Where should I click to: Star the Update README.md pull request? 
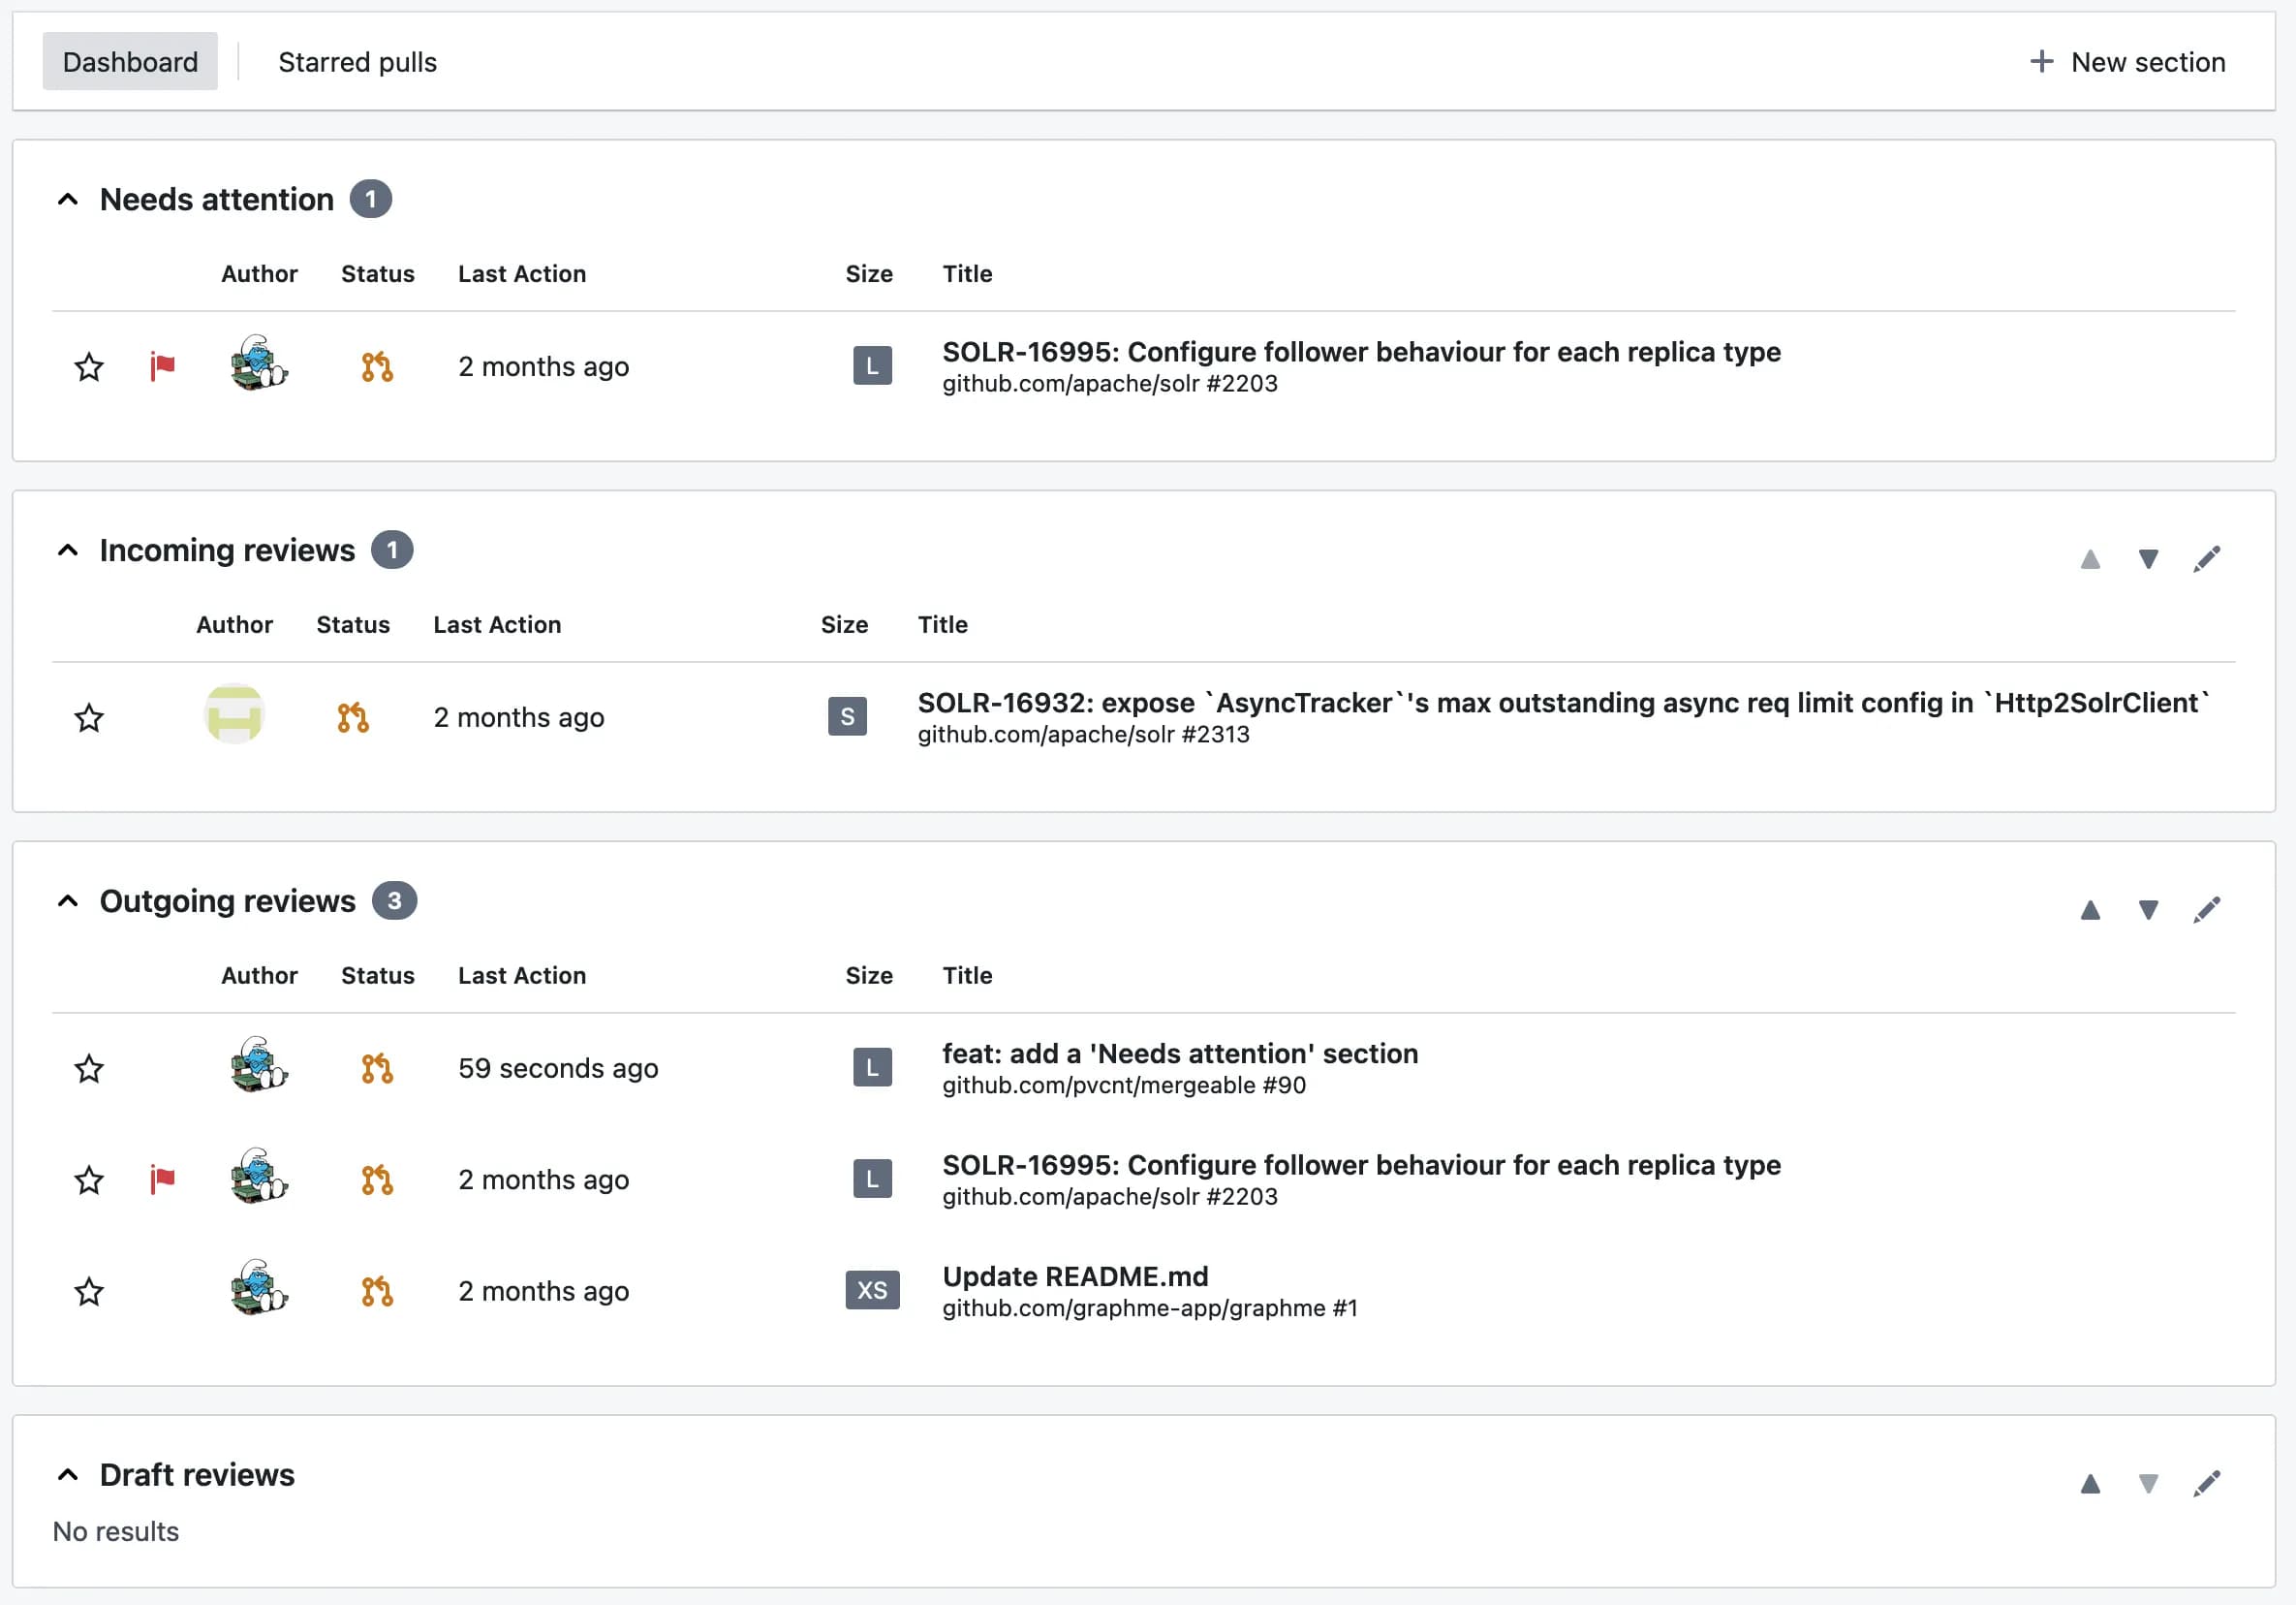tap(89, 1292)
